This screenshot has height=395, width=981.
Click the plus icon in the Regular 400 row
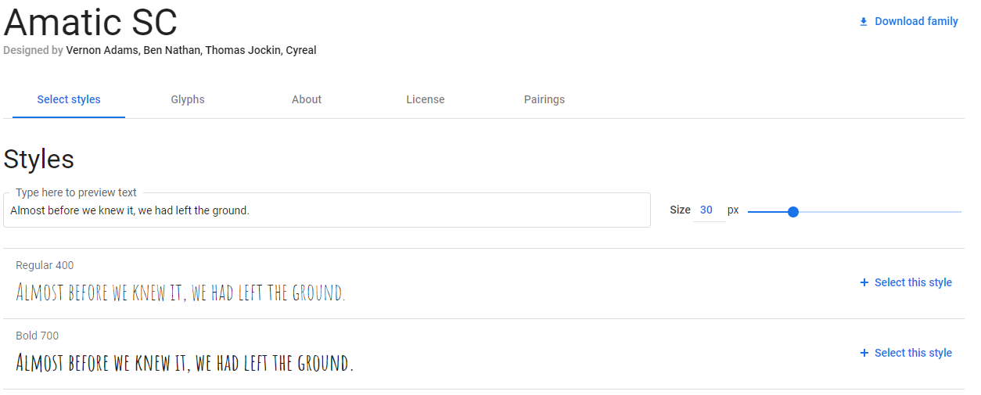(x=864, y=282)
